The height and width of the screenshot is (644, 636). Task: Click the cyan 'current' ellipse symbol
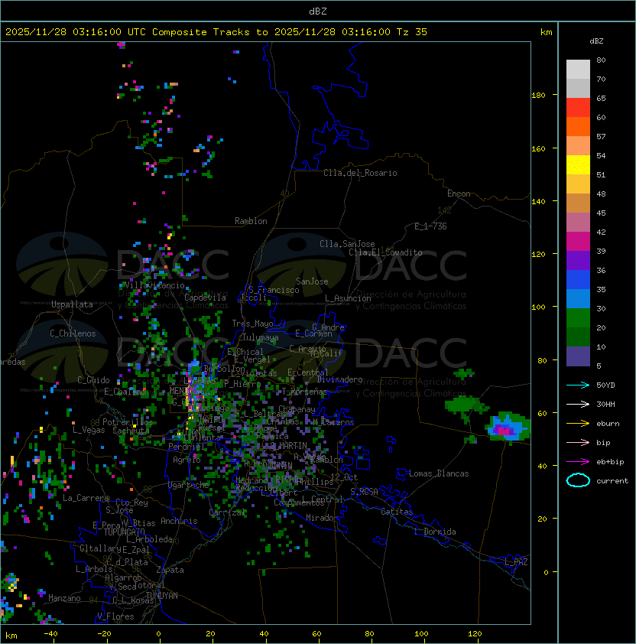pyautogui.click(x=578, y=480)
